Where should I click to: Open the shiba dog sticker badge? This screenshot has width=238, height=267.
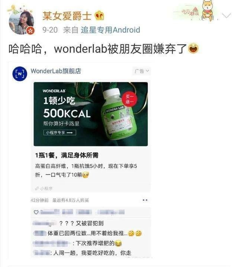(208, 11)
